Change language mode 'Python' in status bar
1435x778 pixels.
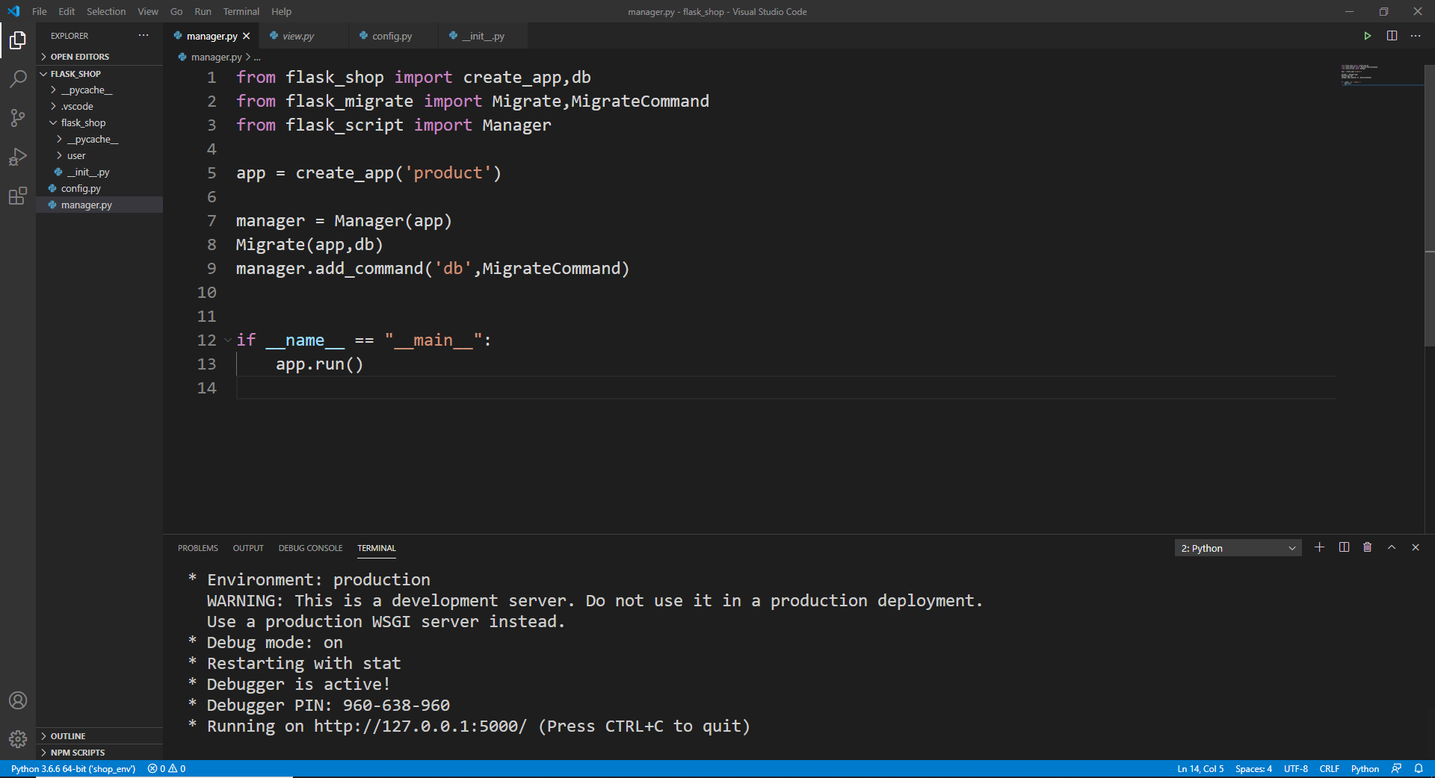pos(1365,768)
